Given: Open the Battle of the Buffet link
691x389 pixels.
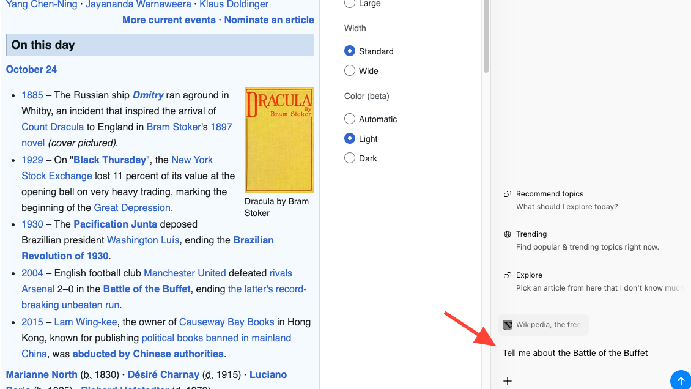Looking at the screenshot, I should (147, 289).
